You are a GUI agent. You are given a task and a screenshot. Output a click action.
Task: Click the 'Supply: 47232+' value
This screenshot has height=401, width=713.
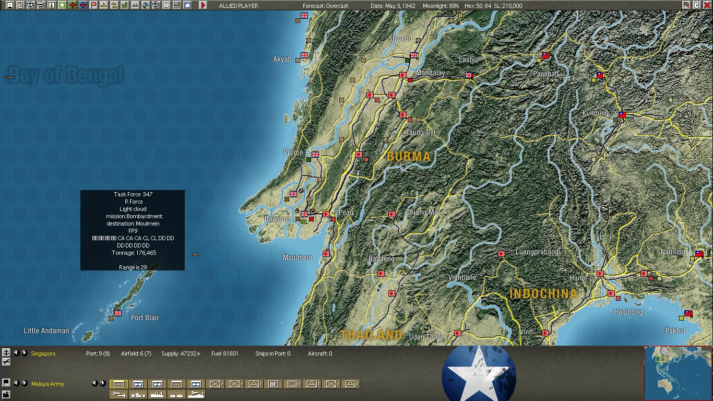point(181,353)
